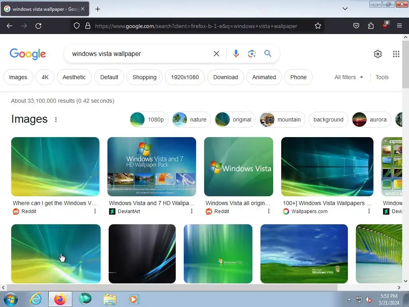
Task: Open uBlock Origin extension icon
Action: pos(385,25)
